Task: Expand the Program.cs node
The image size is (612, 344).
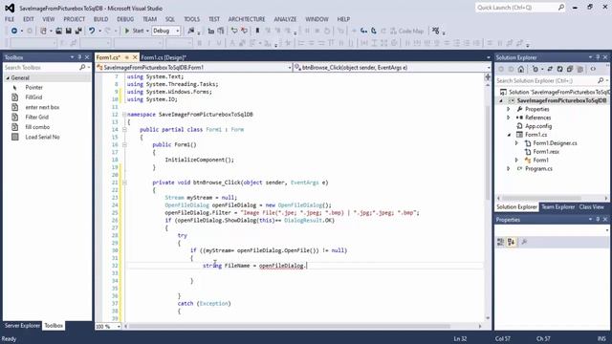Action: click(x=509, y=169)
